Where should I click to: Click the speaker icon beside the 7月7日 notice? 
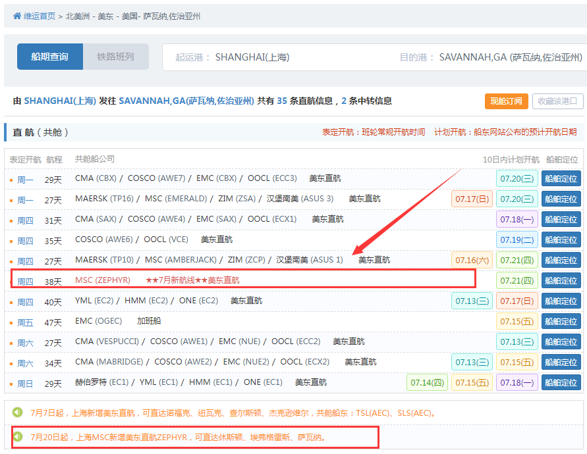pos(18,413)
